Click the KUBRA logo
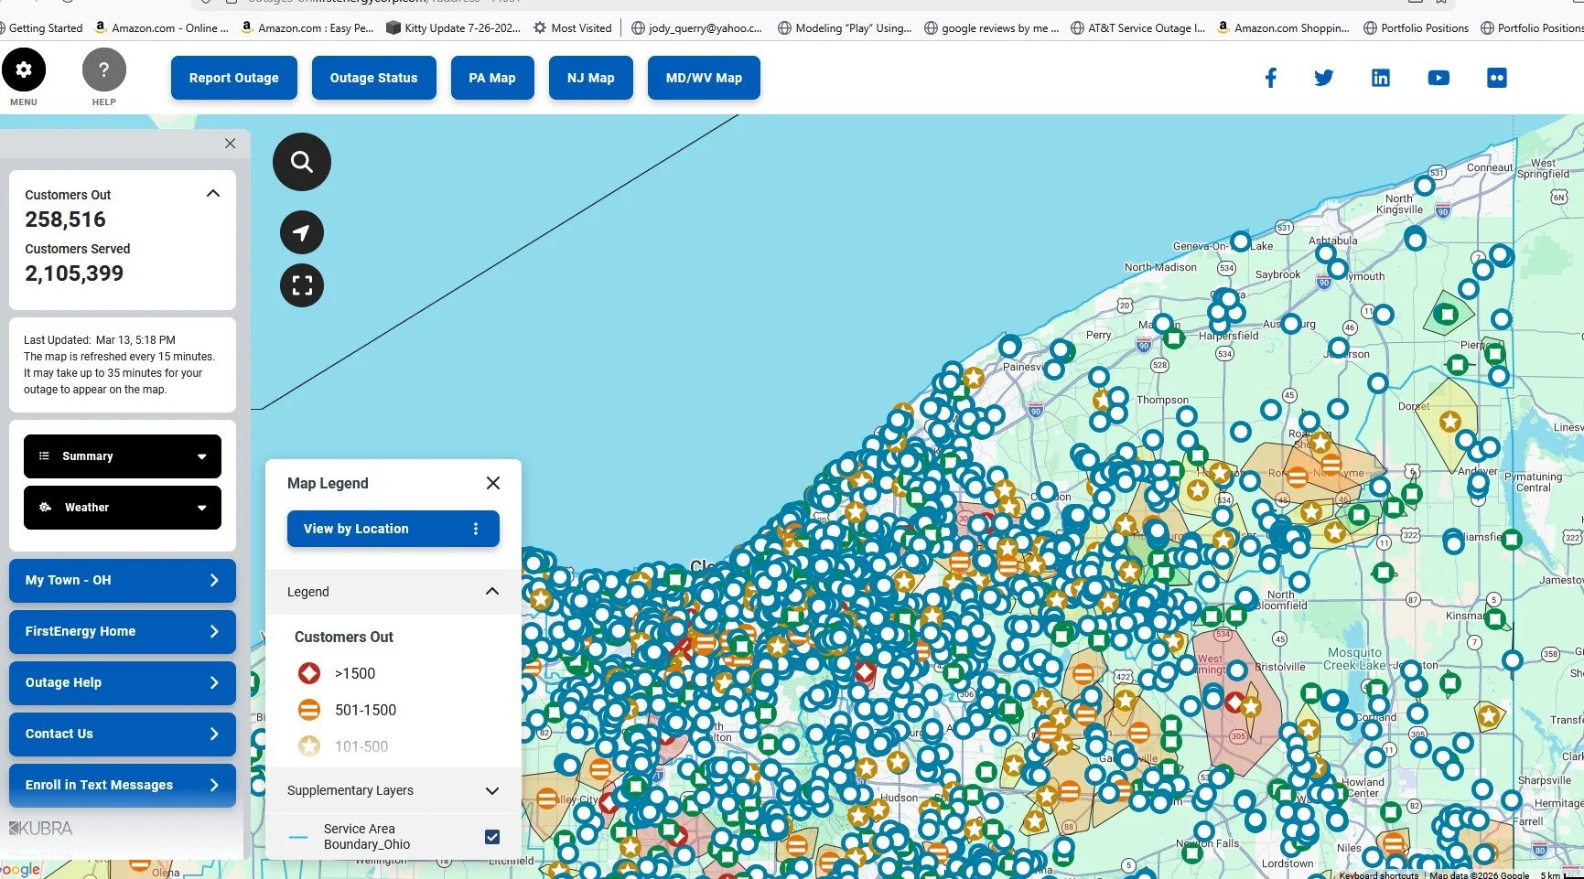 pos(41,828)
